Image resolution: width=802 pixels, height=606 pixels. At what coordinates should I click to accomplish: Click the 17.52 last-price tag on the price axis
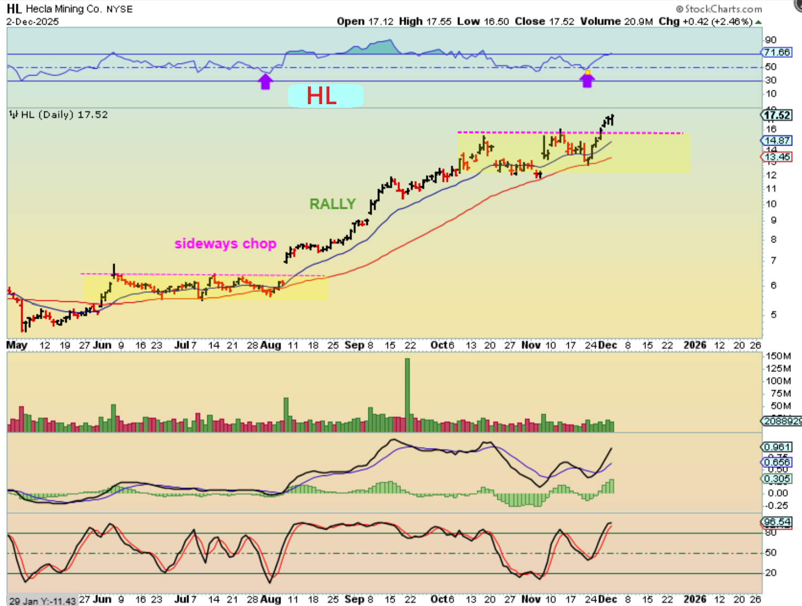click(777, 115)
